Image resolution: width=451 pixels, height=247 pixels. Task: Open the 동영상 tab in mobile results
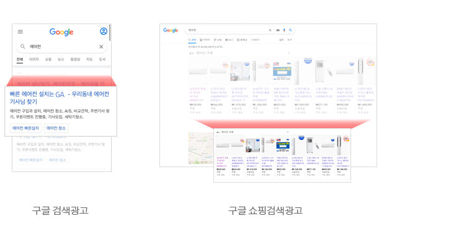pos(75,59)
